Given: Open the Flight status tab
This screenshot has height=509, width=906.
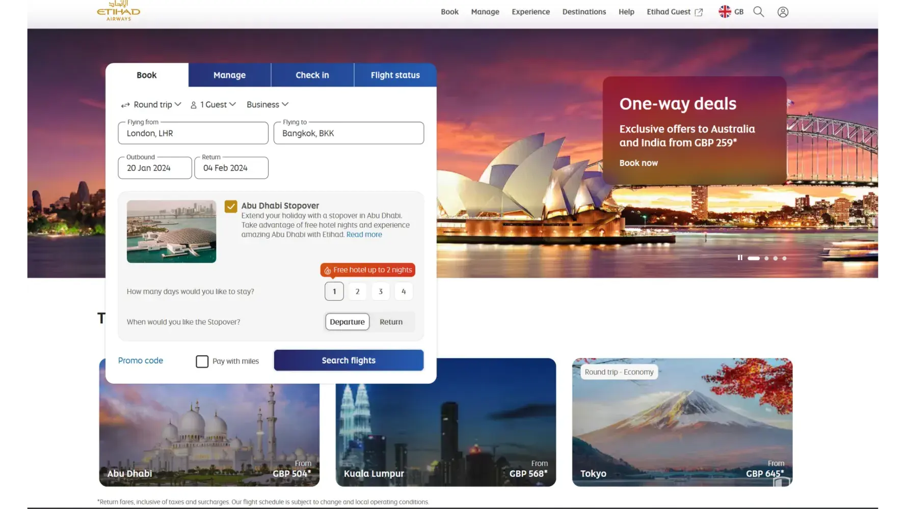Looking at the screenshot, I should tap(395, 75).
